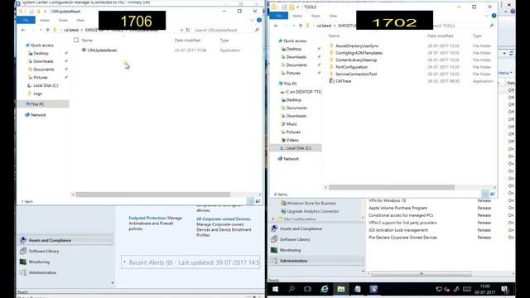Open the CMUpdateReset application file
Viewport: 530px width, 298px height.
(102, 50)
